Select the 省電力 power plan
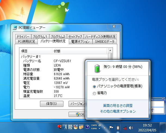The width and height of the screenshot is (166, 133). click(x=100, y=93)
